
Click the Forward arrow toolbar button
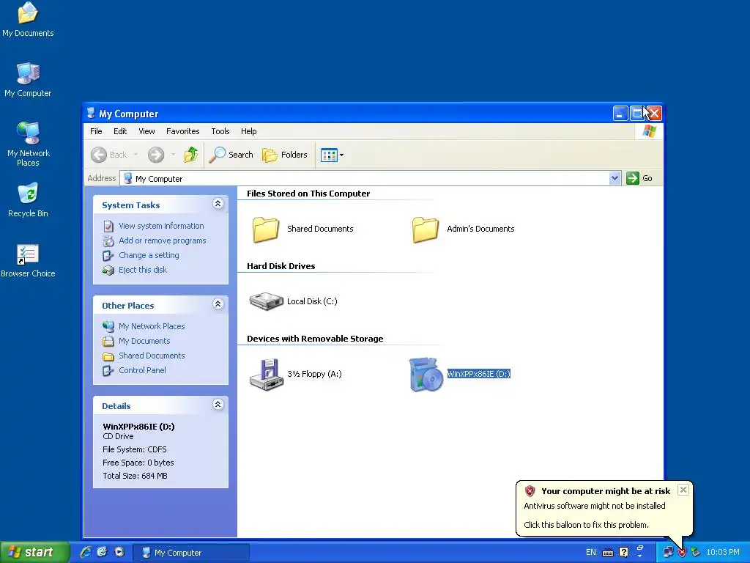click(x=156, y=155)
